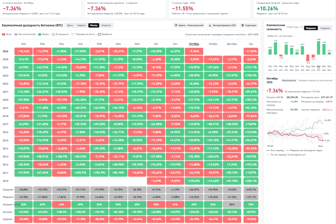Open the "Цвета · Классический" palette color scheme selector
336x224 pixels.
click(189, 25)
